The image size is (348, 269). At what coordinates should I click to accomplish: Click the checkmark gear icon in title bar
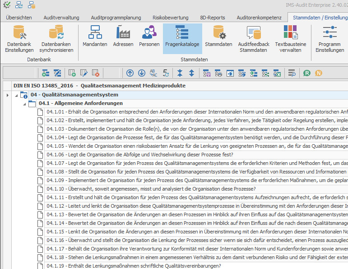tap(7, 5)
